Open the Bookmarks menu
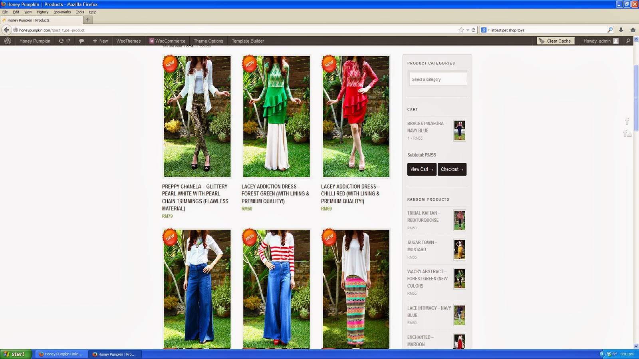Viewport: 639px width, 359px height. click(62, 12)
